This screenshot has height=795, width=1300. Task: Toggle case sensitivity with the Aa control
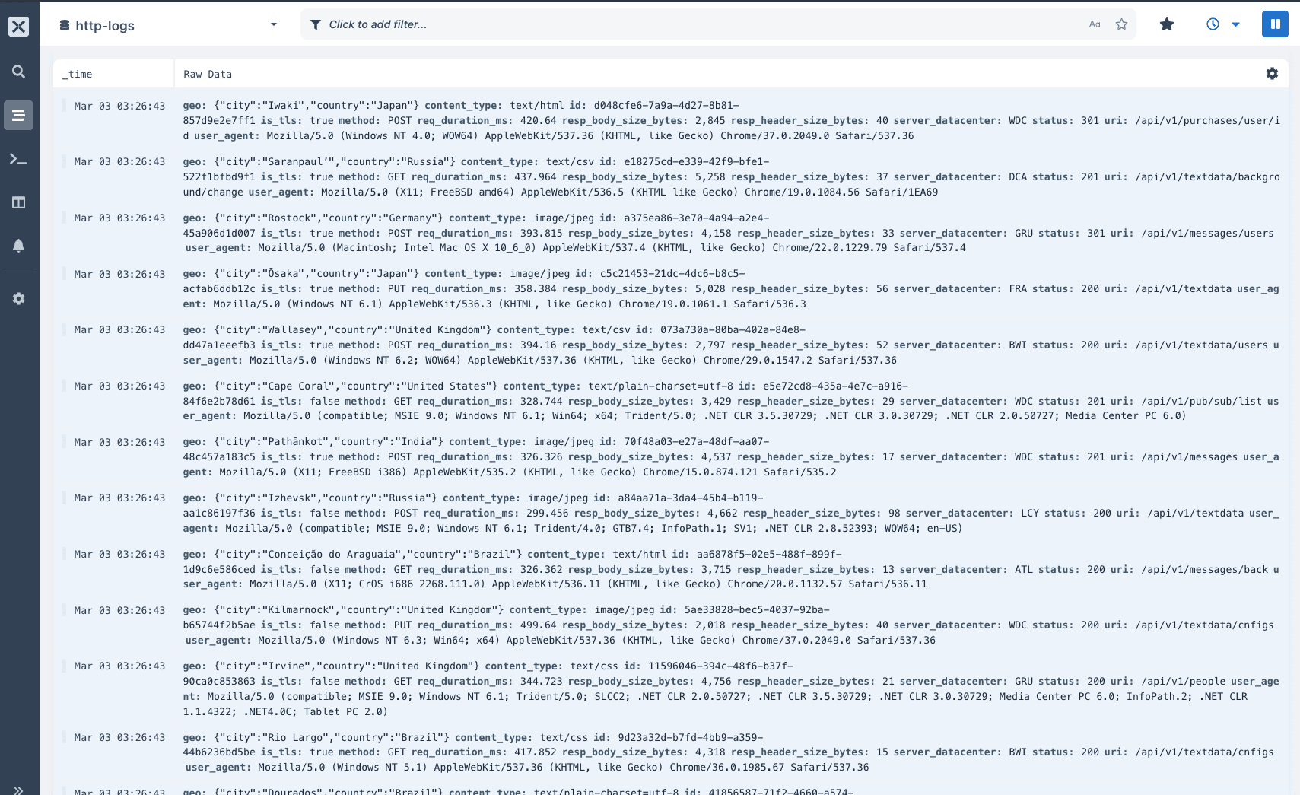click(x=1094, y=24)
